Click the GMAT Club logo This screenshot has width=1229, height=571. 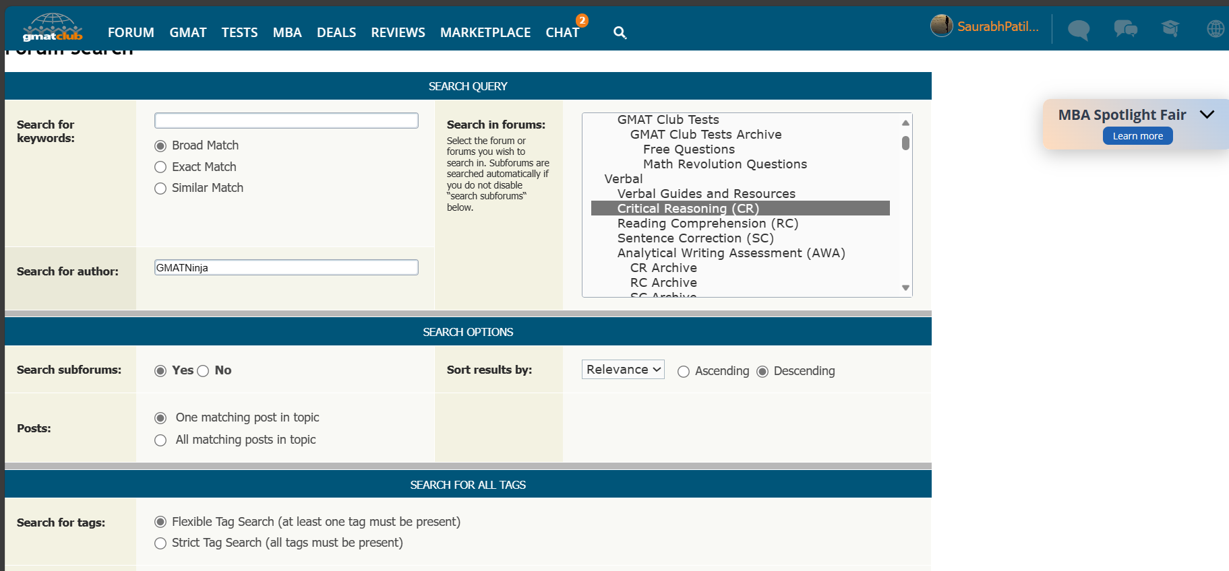53,28
